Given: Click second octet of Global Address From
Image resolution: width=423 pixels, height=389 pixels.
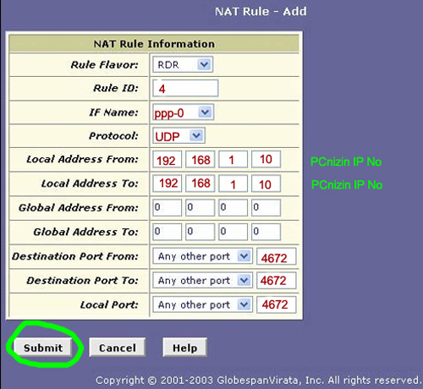Looking at the screenshot, I should click(200, 208).
